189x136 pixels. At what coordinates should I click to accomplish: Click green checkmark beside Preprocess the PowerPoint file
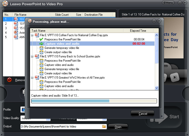pyautogui.click(x=41, y=39)
